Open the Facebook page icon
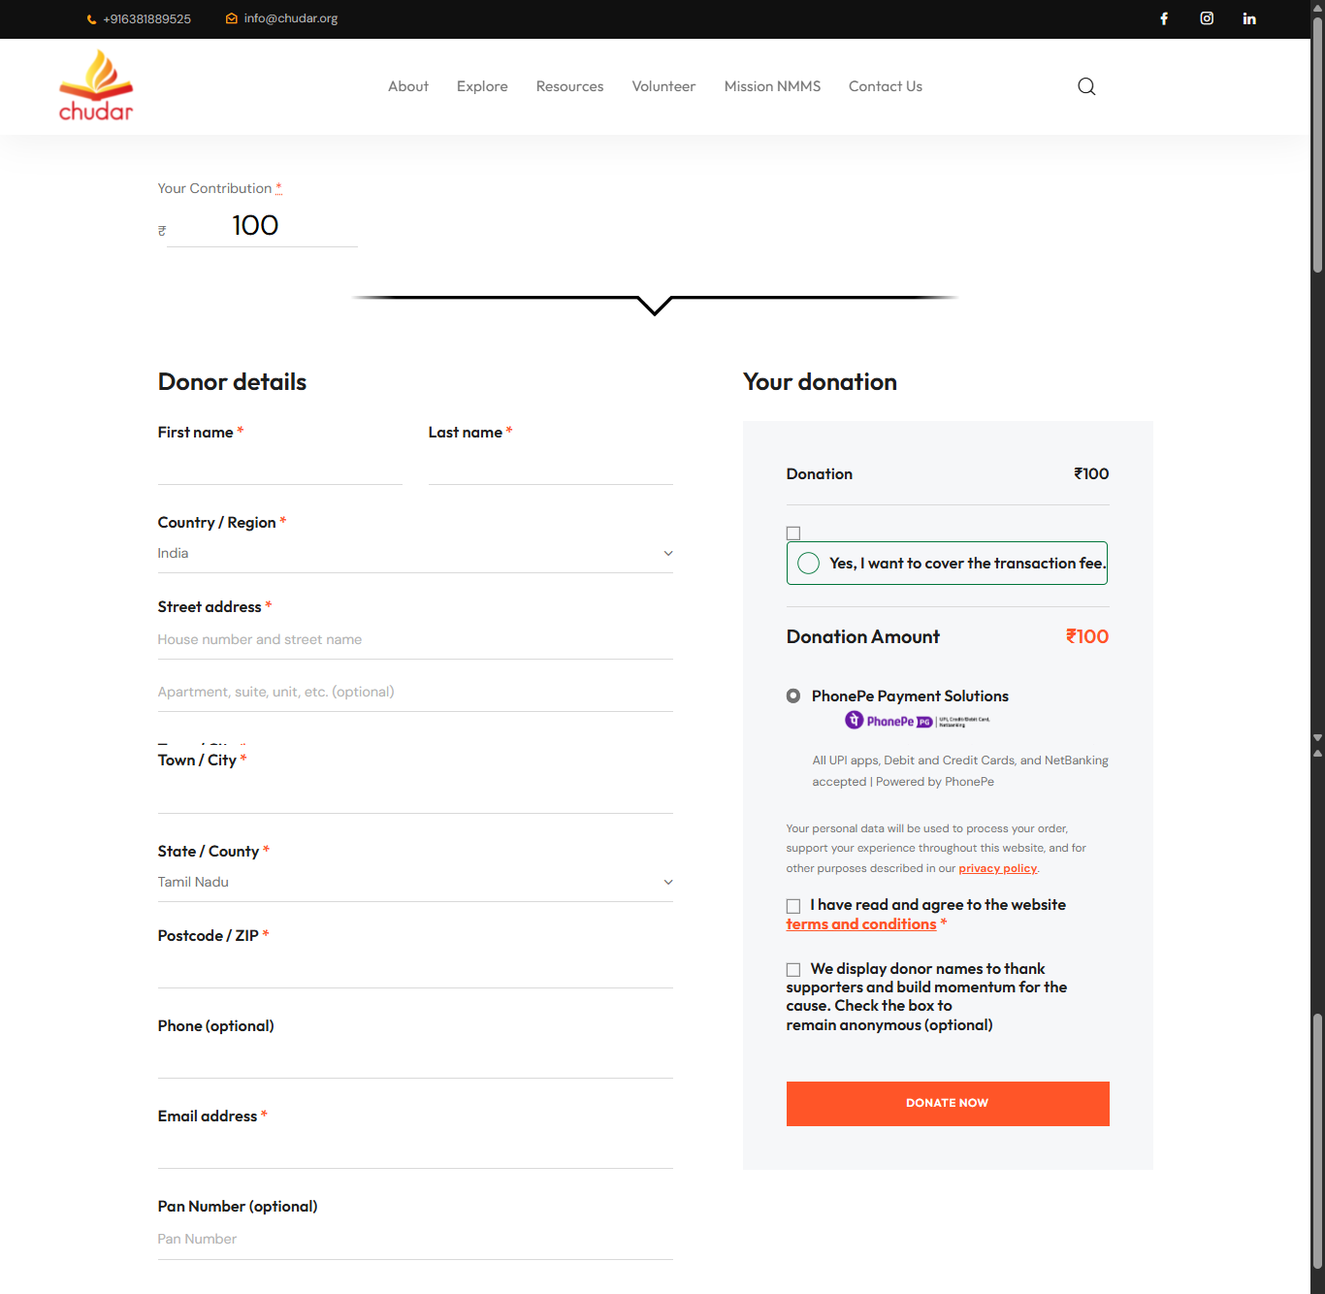This screenshot has width=1325, height=1294. pos(1164,18)
